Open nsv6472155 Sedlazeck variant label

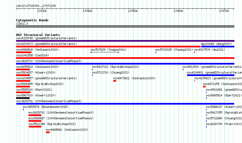coord(222,84)
